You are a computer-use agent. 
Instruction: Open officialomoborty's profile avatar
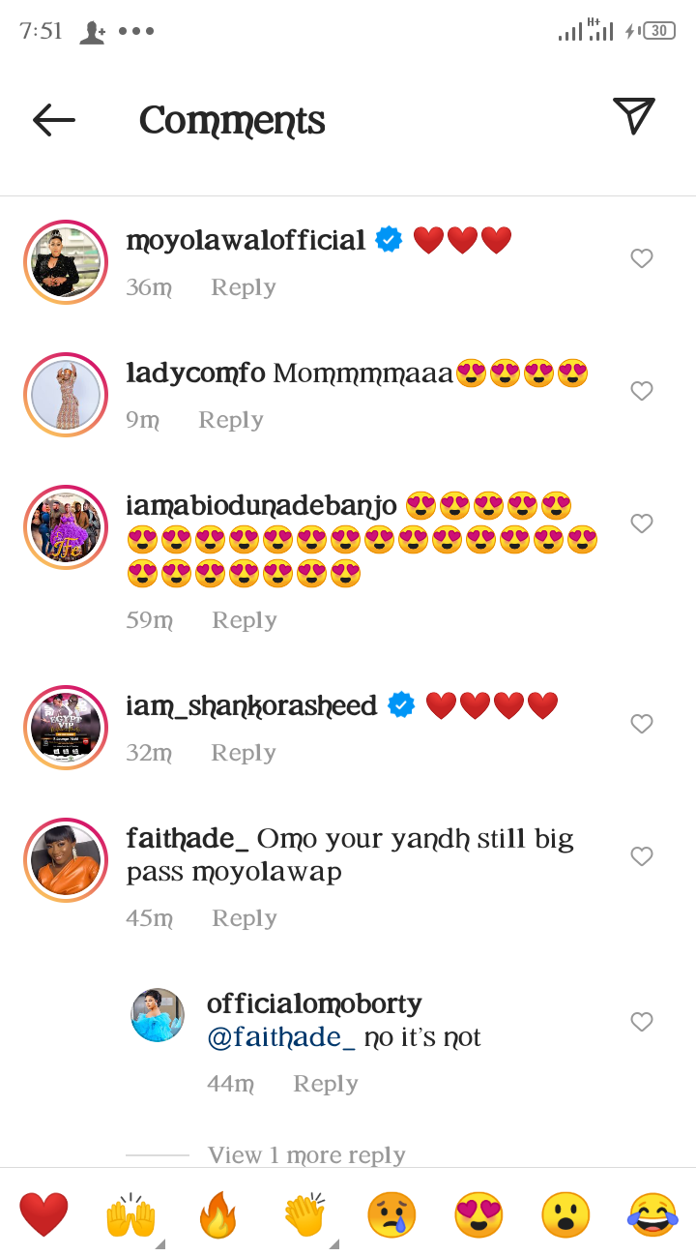coord(158,1015)
